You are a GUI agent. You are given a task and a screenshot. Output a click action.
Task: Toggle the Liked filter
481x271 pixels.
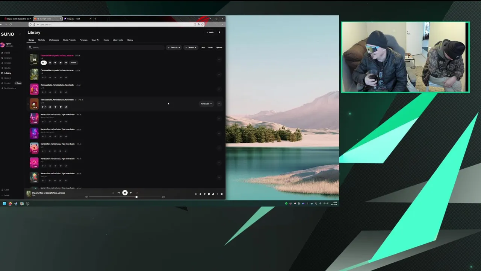tap(203, 47)
